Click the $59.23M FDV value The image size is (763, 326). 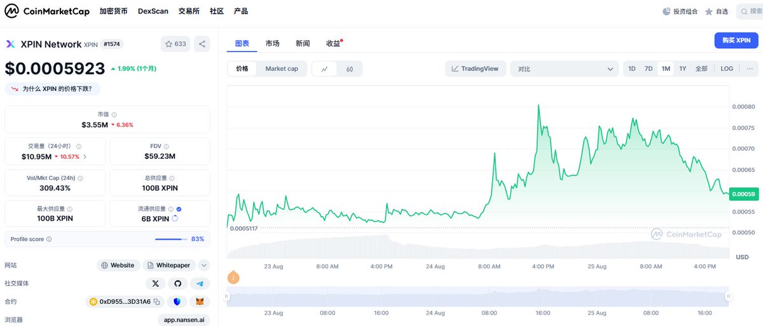point(160,156)
